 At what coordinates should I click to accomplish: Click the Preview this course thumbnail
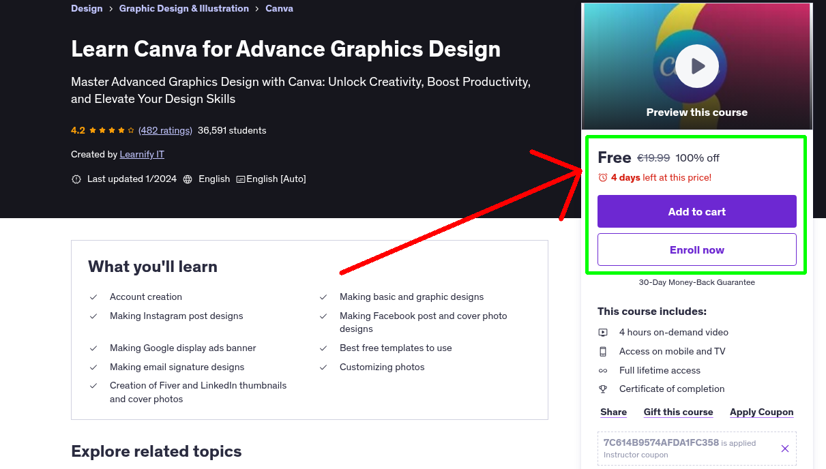coord(697,66)
